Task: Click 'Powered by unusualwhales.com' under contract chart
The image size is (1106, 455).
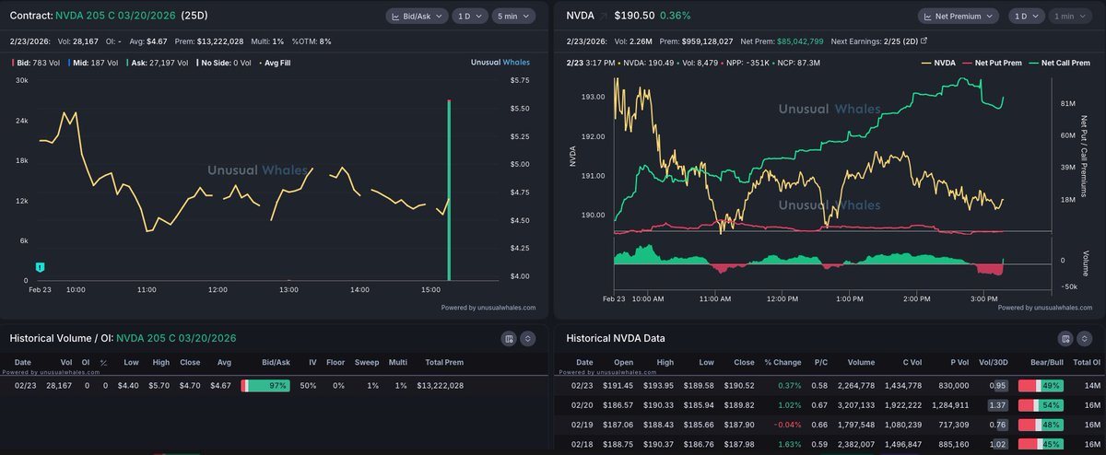Action: pyautogui.click(x=488, y=308)
